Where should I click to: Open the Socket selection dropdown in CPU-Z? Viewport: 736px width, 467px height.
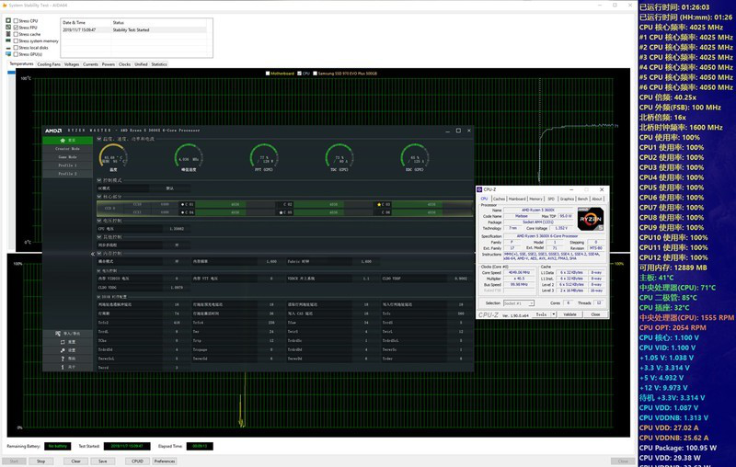tap(520, 302)
